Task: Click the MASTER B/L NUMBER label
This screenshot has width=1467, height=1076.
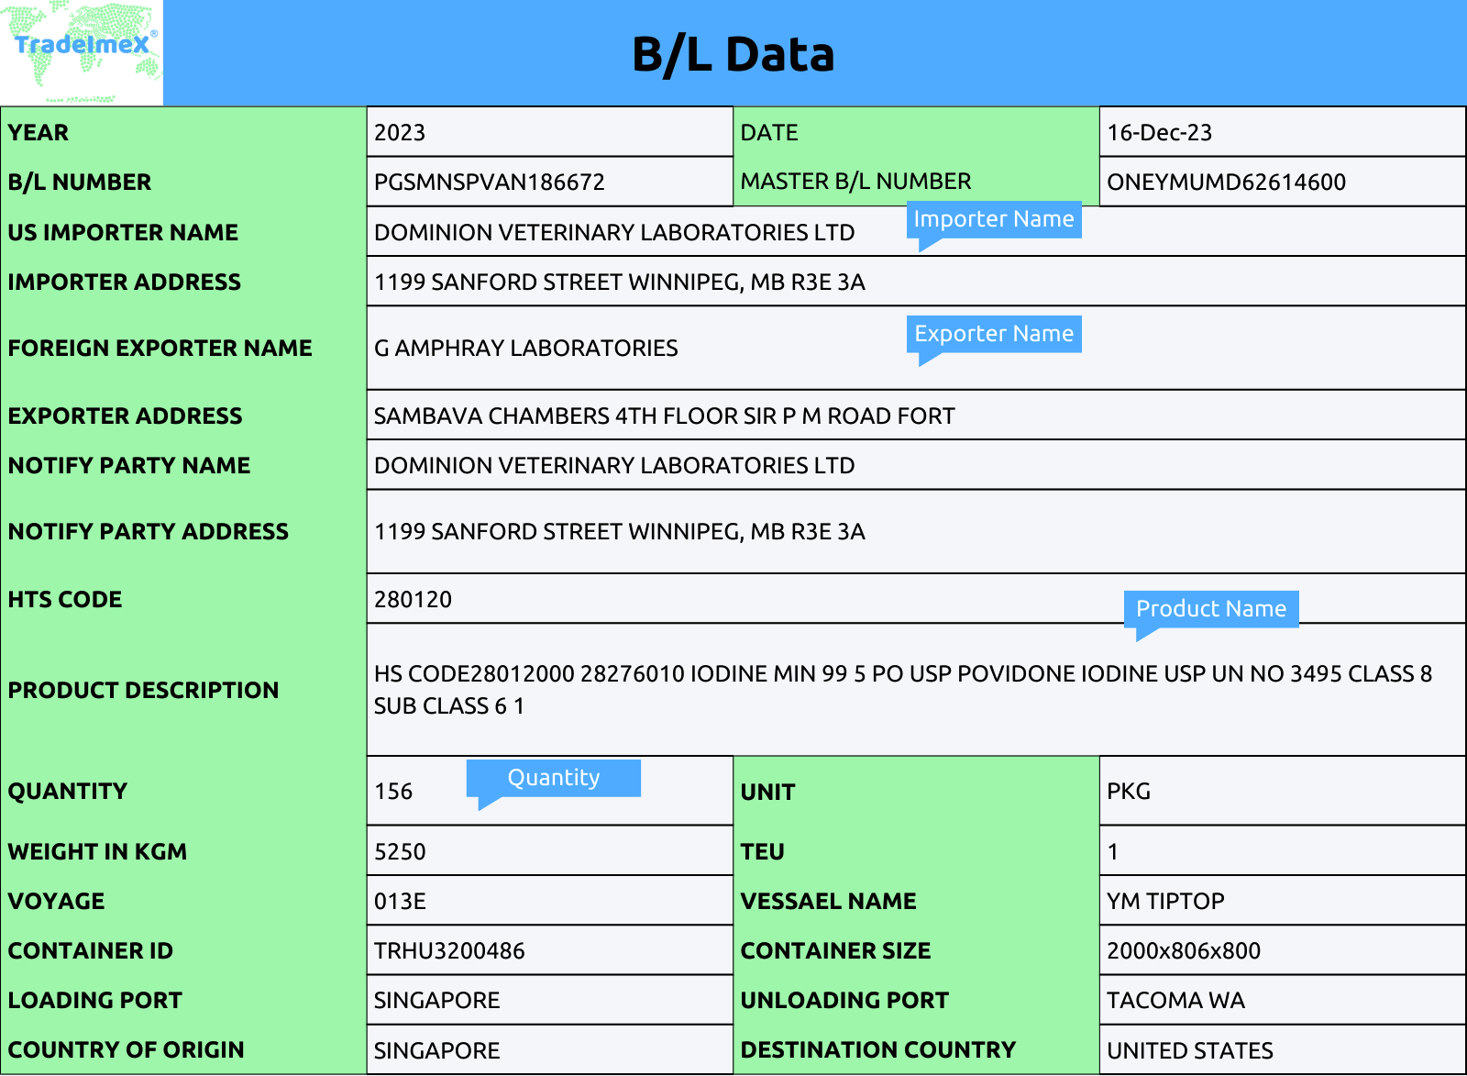Action: (855, 182)
